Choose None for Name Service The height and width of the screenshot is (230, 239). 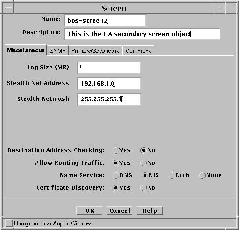click(x=210, y=175)
